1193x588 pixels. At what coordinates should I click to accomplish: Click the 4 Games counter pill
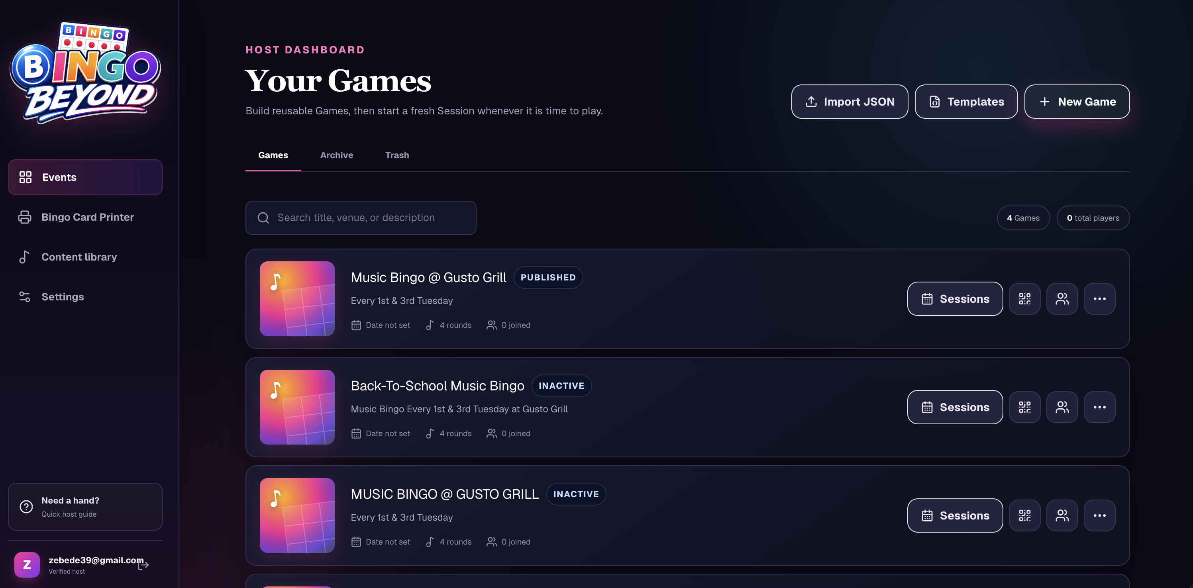click(x=1023, y=218)
